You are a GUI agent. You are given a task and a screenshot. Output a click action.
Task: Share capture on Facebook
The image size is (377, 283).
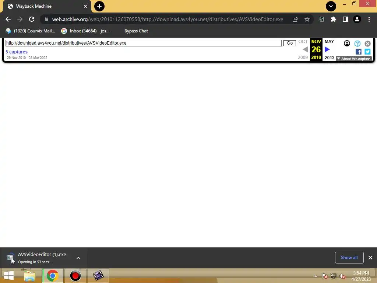[x=359, y=52]
